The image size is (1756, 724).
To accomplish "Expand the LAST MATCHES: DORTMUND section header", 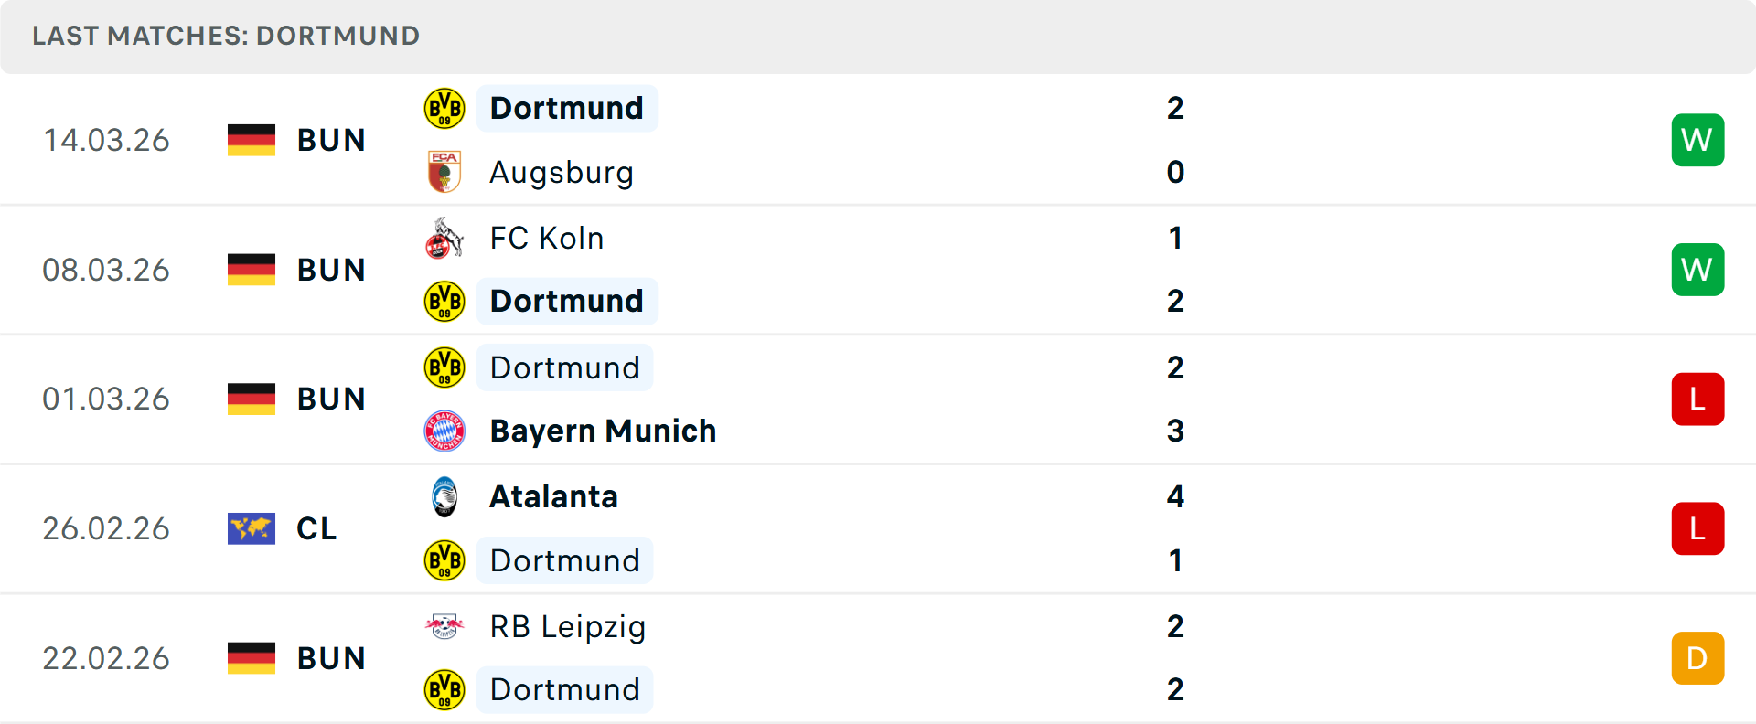I will point(225,36).
